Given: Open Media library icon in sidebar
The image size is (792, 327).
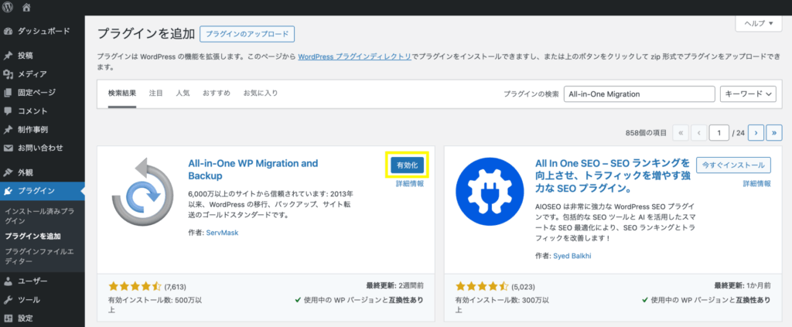Looking at the screenshot, I should point(9,74).
